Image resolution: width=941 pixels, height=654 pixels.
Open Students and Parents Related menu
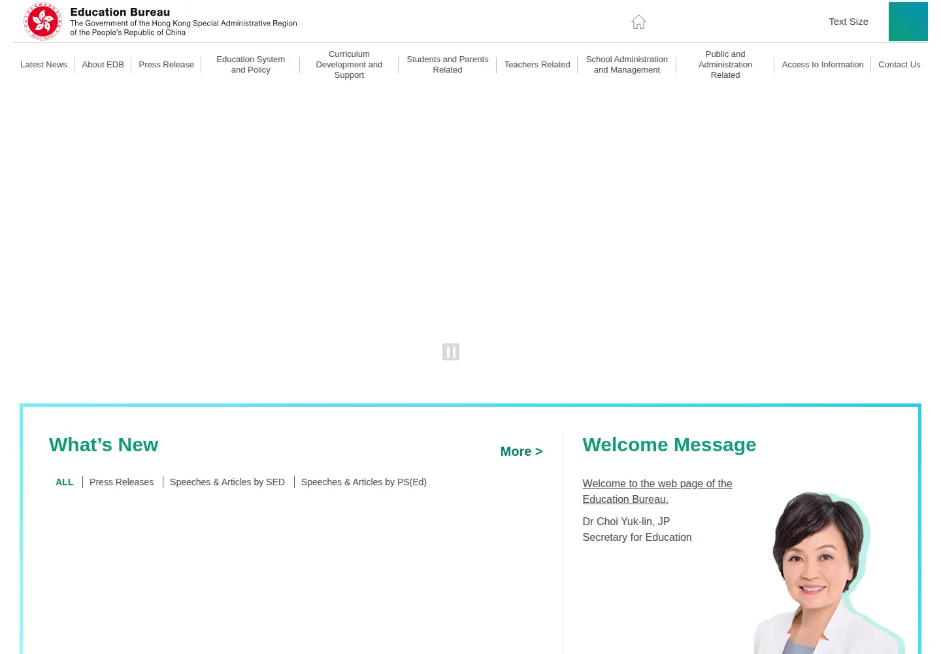(x=448, y=65)
